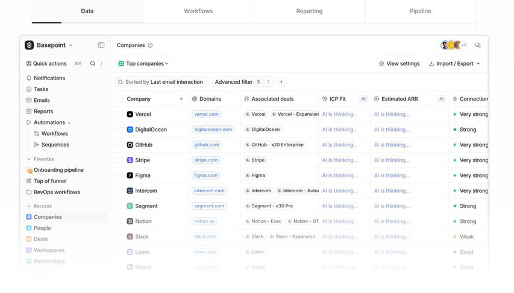
Task: Tick the select-all checkbox in Company header
Action: point(120,99)
